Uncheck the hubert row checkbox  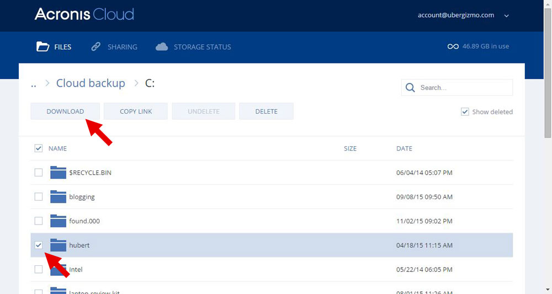pyautogui.click(x=39, y=245)
